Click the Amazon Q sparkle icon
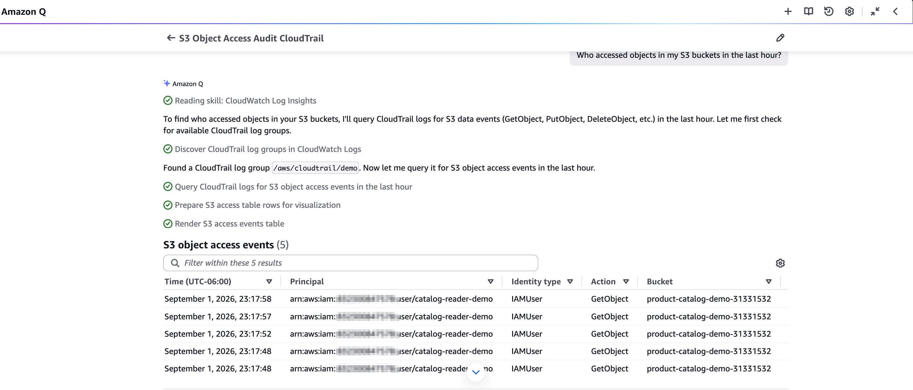 coord(167,83)
